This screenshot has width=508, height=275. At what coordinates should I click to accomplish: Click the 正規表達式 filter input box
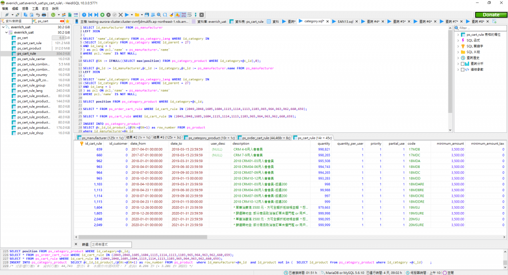(111, 244)
